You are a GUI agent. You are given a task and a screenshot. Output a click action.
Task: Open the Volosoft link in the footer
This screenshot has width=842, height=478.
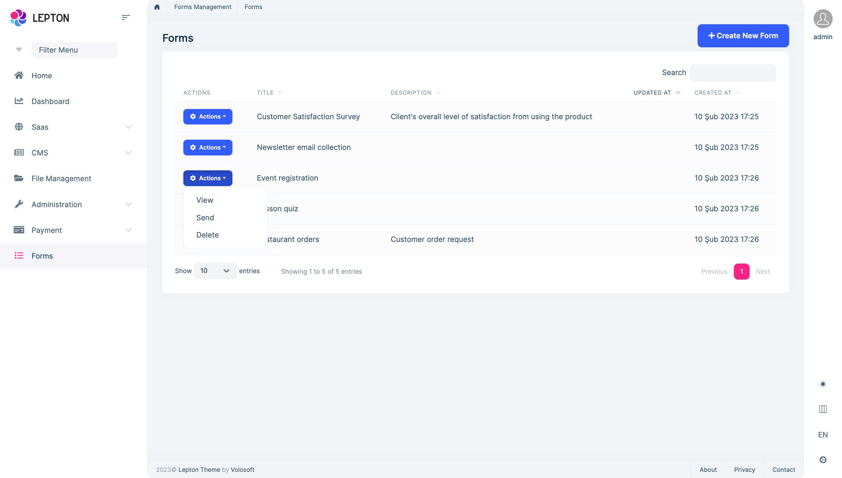[243, 470]
